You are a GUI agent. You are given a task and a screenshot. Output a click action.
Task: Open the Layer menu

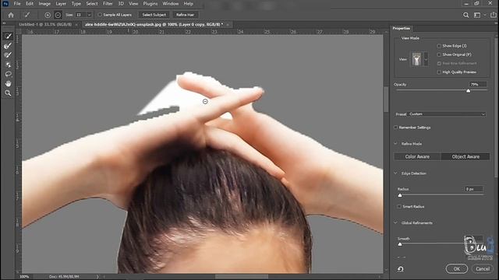61,4
